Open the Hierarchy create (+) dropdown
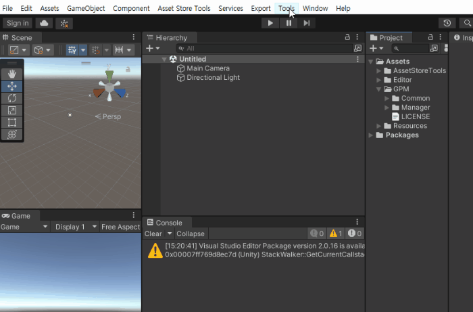Viewport: 473px width, 312px height. point(153,48)
